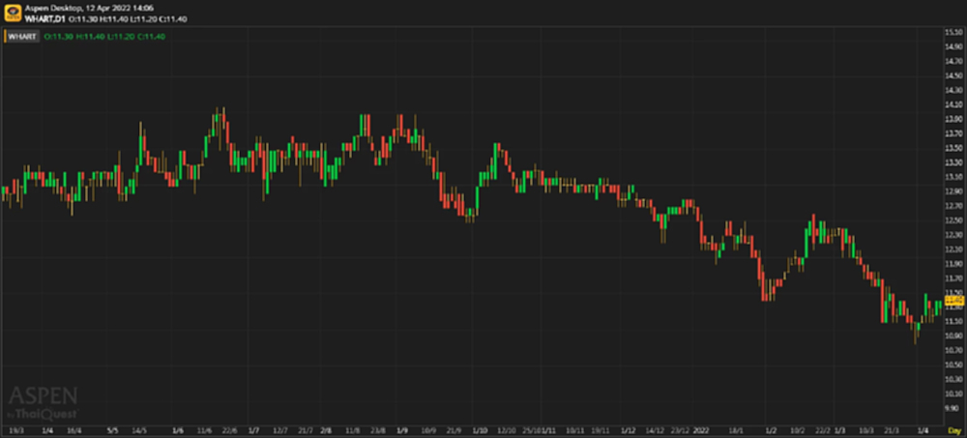
Task: Open the Day timeframe selector
Action: pos(954,430)
